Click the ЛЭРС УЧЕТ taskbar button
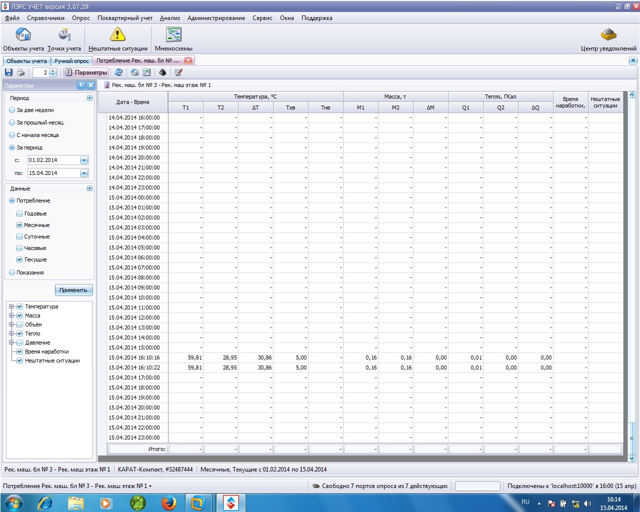 click(x=231, y=502)
